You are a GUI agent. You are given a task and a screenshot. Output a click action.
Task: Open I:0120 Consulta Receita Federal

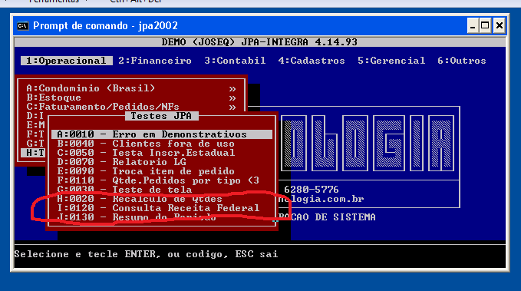[x=158, y=208]
